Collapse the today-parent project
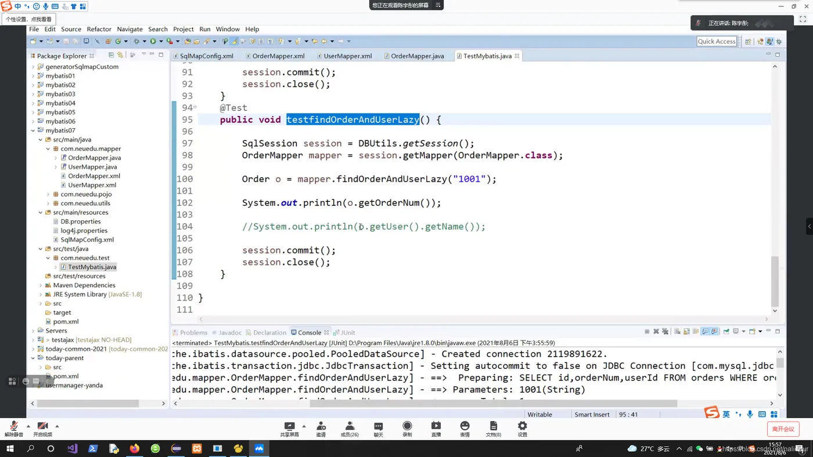This screenshot has width=813, height=457. [33, 358]
